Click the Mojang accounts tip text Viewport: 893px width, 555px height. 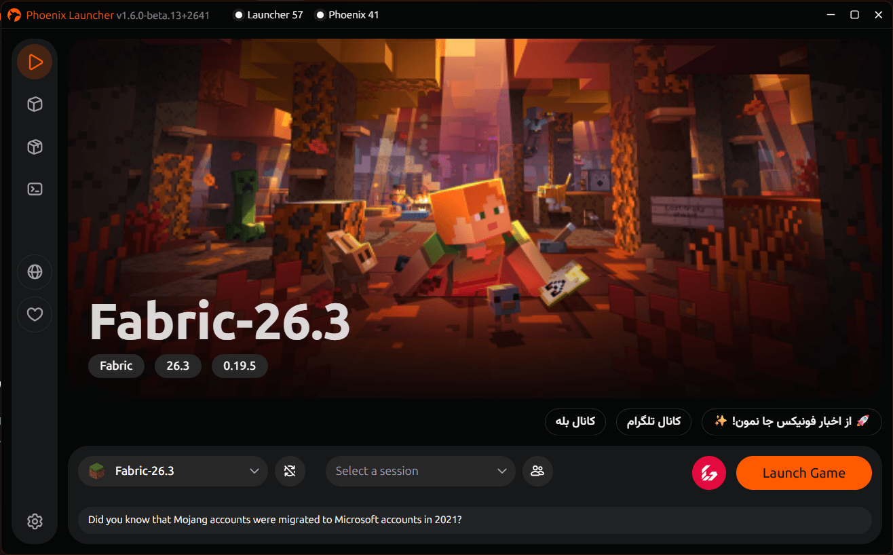click(275, 520)
